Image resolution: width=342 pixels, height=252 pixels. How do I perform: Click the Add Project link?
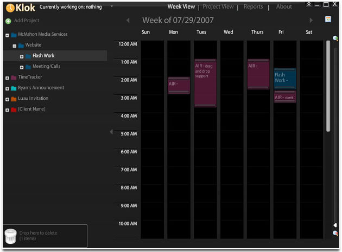pyautogui.click(x=27, y=21)
